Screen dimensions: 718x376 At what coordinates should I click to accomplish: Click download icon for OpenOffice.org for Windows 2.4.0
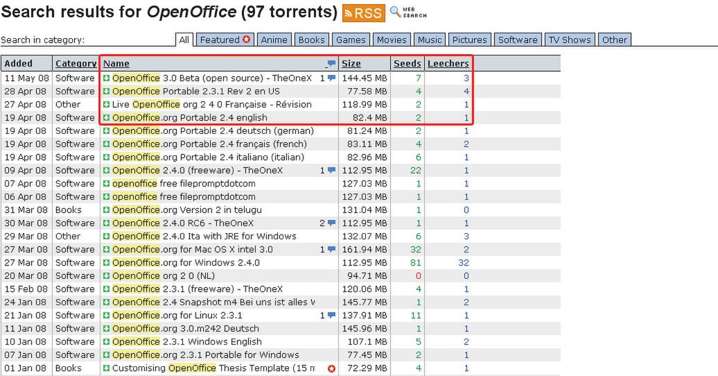point(106,263)
